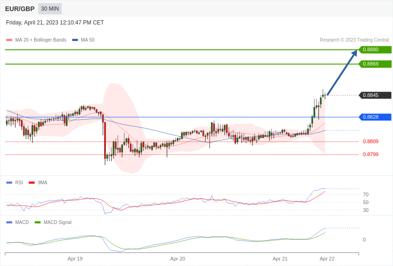Click the Apr 22 date axis label
Screen dimensions: 393x266
point(327,259)
